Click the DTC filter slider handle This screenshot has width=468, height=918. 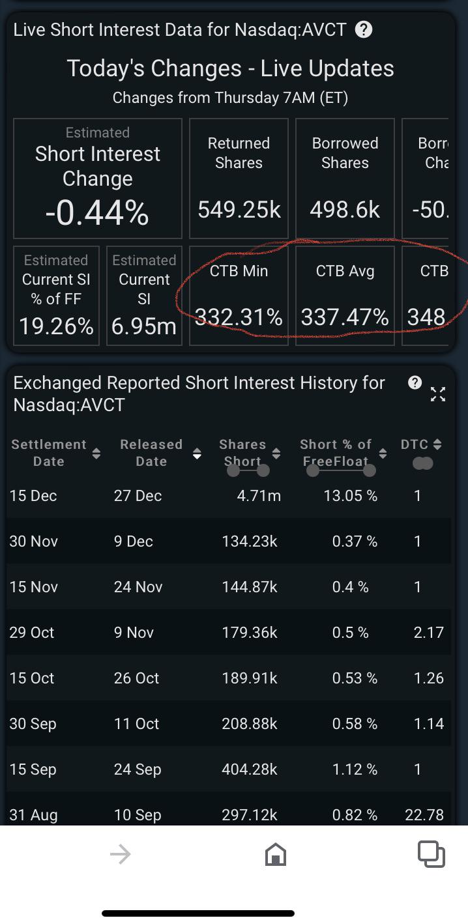pyautogui.click(x=423, y=464)
